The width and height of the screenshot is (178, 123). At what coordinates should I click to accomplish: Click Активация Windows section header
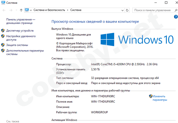64,120
